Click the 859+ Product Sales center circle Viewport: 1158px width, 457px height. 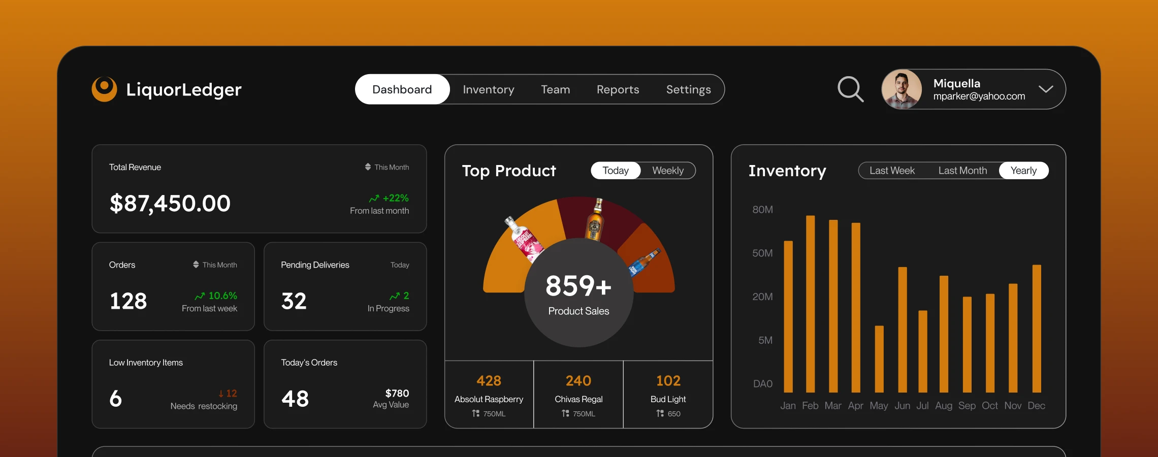[x=578, y=293]
